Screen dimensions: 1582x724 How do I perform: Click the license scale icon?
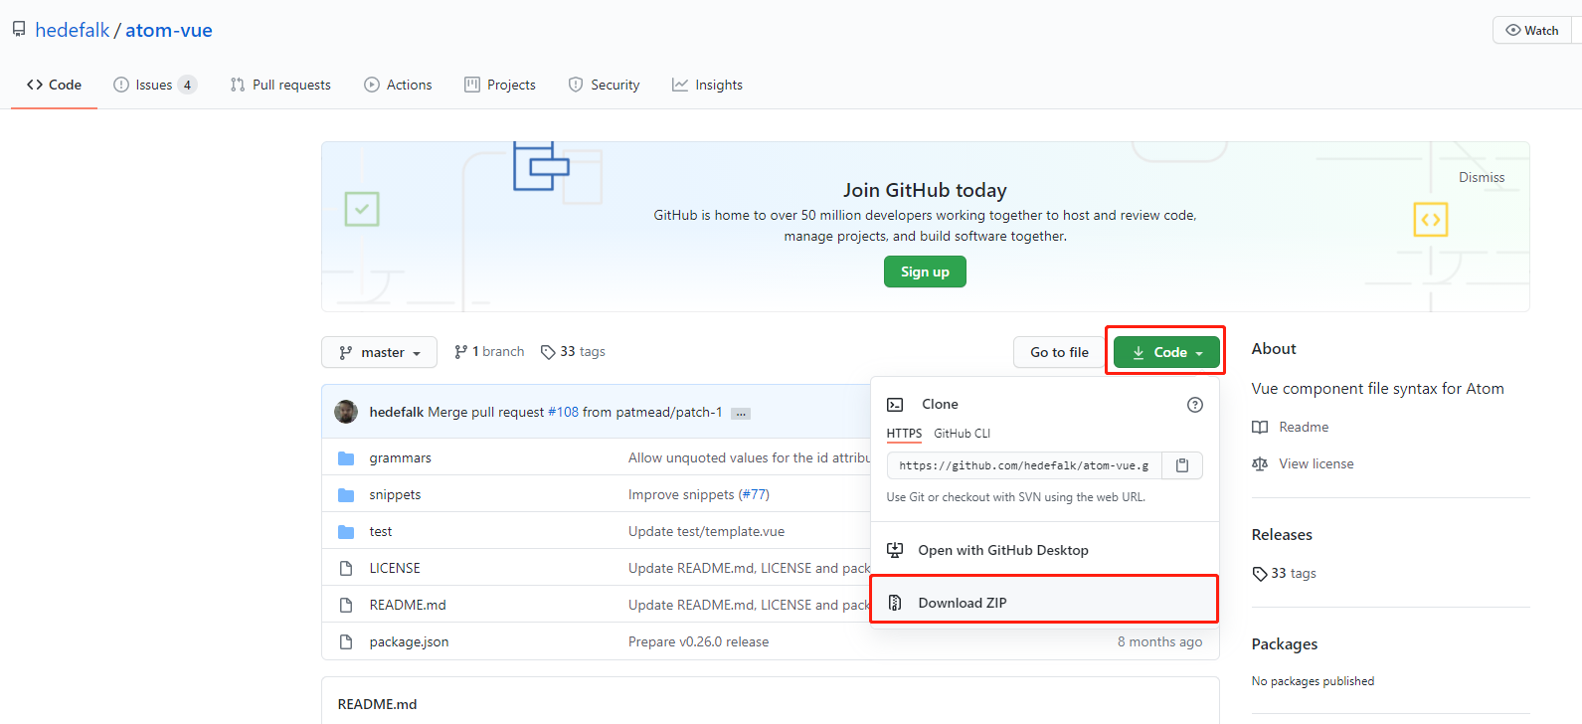1260,463
